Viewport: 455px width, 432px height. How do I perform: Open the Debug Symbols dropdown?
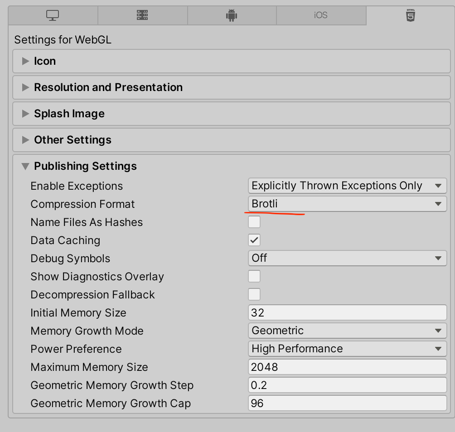pos(347,258)
